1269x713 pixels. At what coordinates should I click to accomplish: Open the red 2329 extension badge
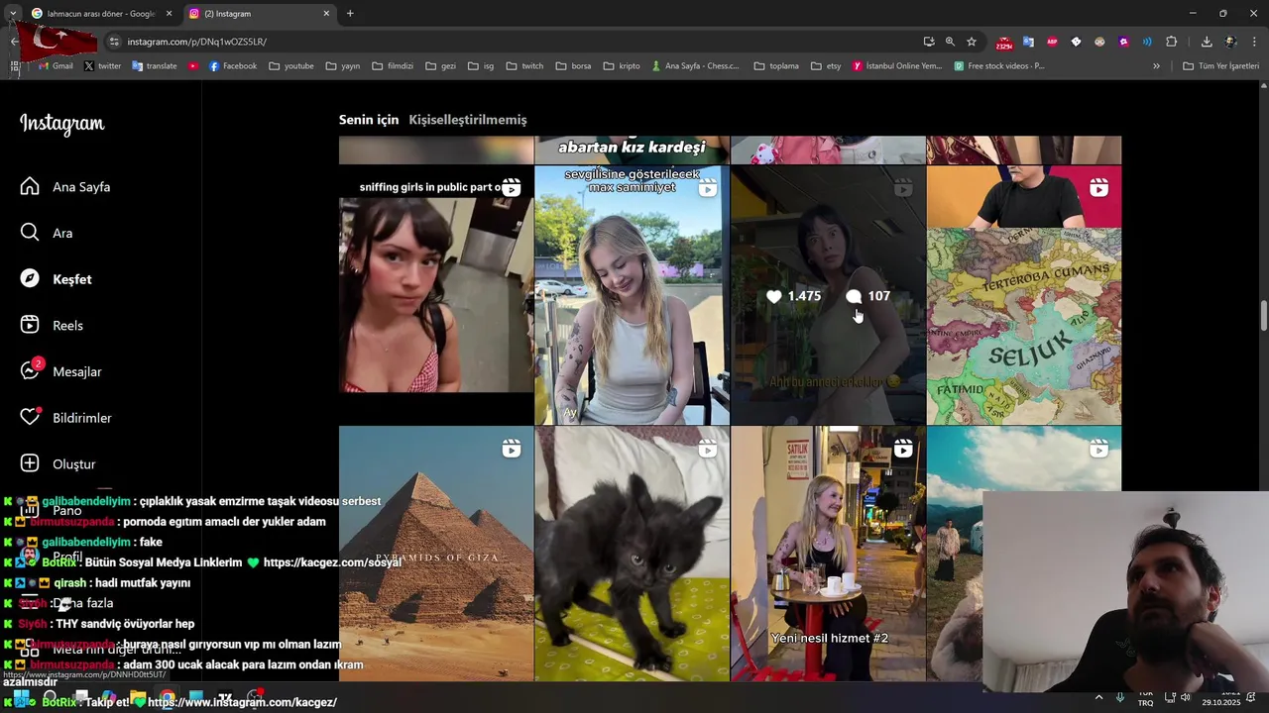click(x=1004, y=43)
